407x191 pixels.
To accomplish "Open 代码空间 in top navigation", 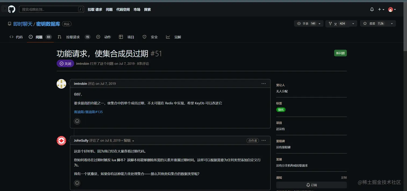I will pos(123,9).
